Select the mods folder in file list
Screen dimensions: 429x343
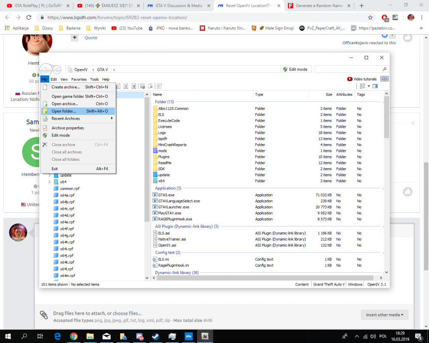[x=162, y=151]
